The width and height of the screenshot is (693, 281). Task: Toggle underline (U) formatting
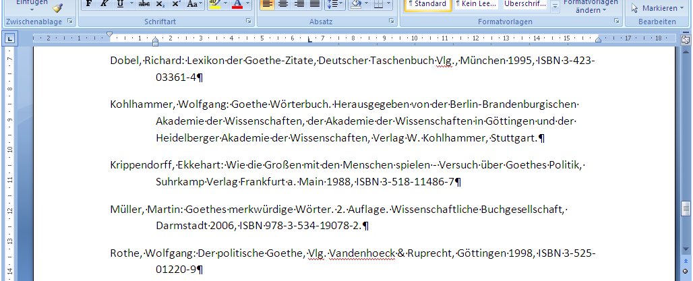point(120,4)
